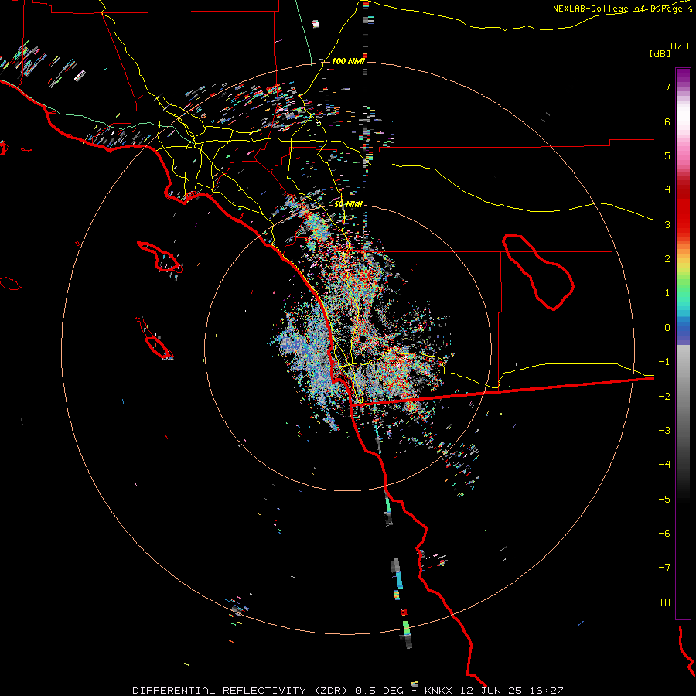Click the '-1' value on color scale
This screenshot has width=696, height=696.
664,362
